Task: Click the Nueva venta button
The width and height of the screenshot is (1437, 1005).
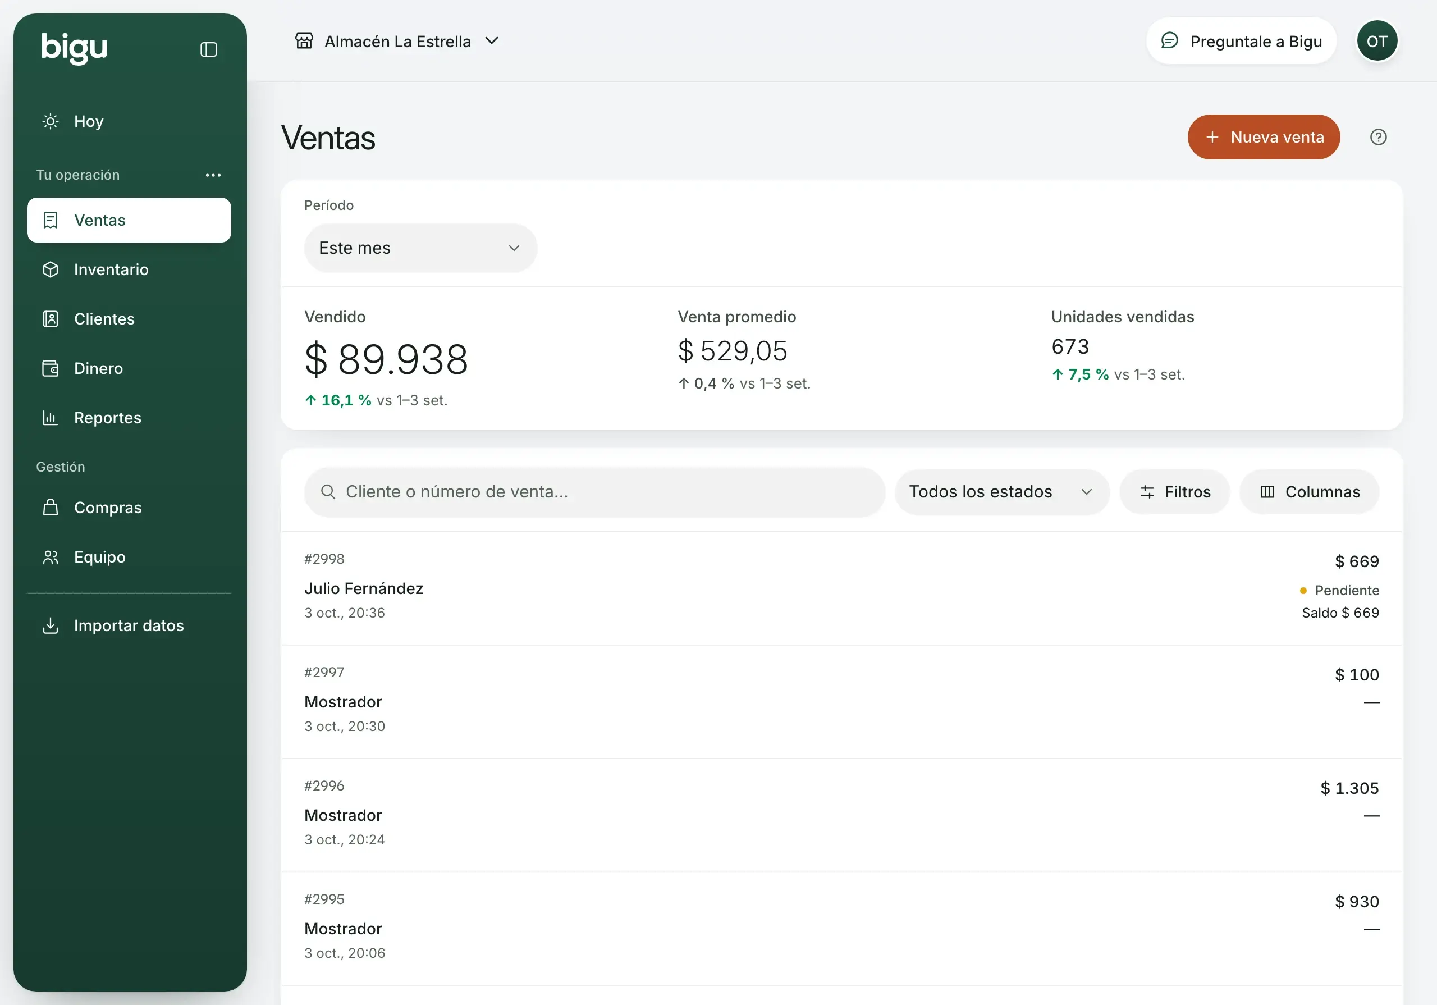Action: [1263, 137]
